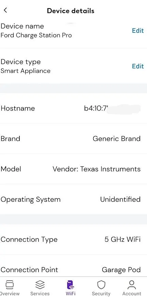147x297 pixels.
Task: Tap the Smart Appliance device type text
Action: (26, 71)
